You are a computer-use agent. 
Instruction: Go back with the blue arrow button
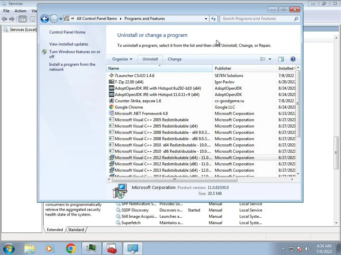[45, 19]
